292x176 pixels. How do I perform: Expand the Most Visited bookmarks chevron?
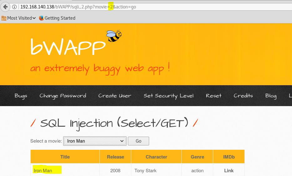[x=34, y=18]
